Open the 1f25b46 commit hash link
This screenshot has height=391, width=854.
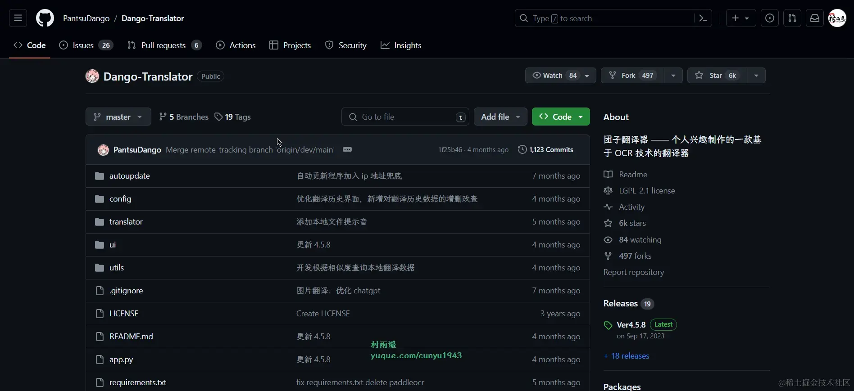pyautogui.click(x=450, y=150)
